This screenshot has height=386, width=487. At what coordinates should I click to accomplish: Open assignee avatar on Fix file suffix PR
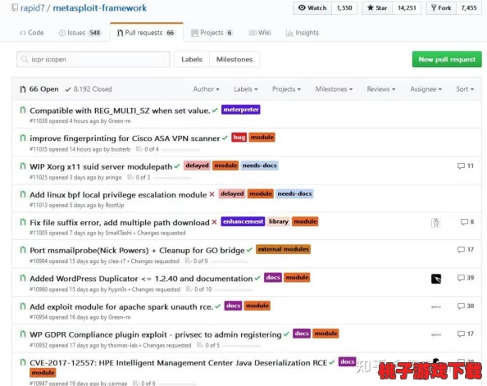(436, 222)
